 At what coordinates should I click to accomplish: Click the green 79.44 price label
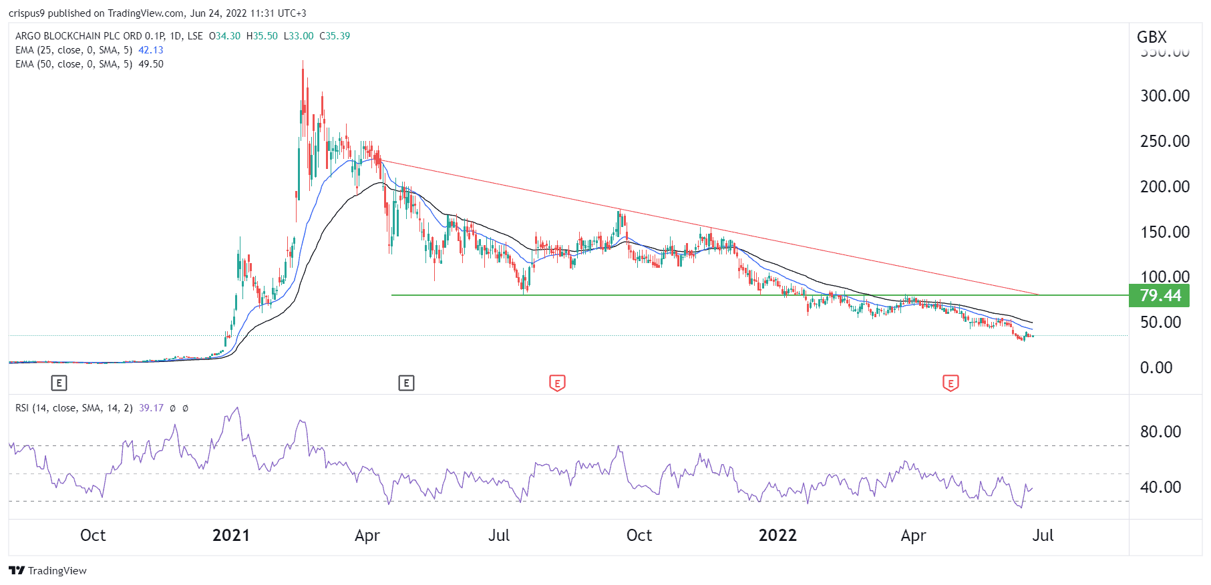pyautogui.click(x=1159, y=295)
